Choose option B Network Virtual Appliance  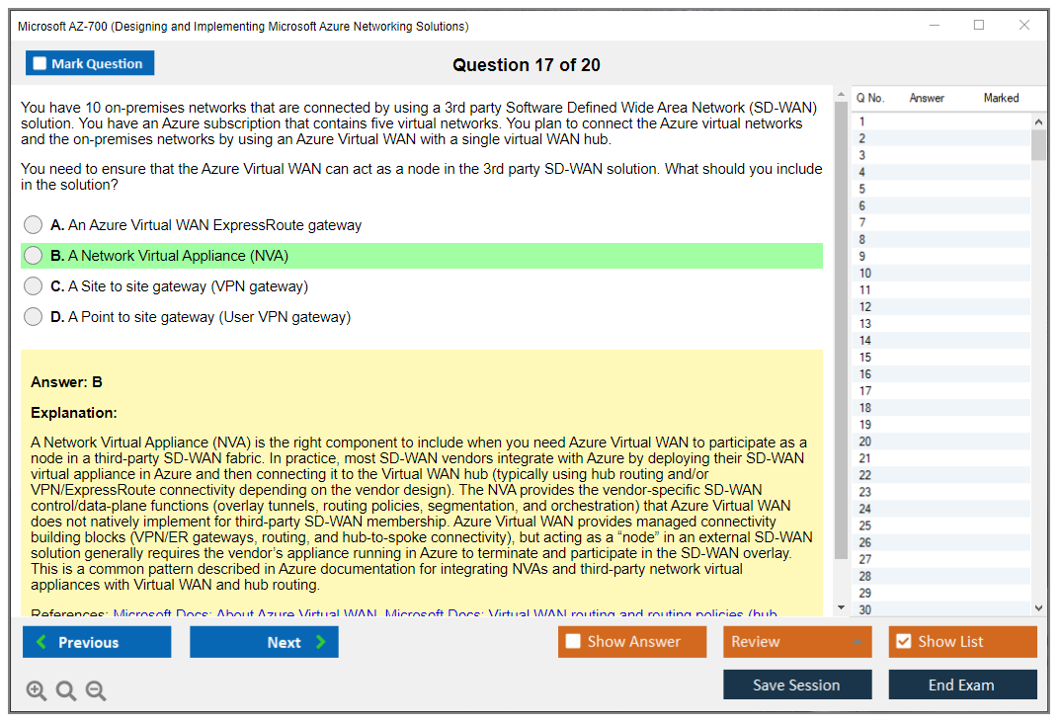[34, 256]
